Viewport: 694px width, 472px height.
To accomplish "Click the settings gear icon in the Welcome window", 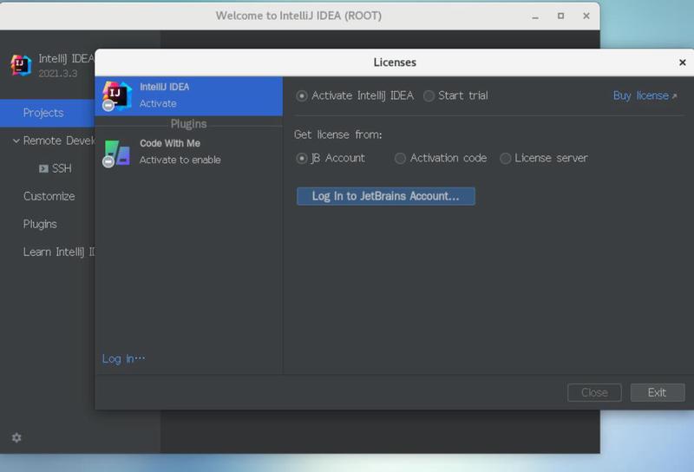I will click(16, 437).
